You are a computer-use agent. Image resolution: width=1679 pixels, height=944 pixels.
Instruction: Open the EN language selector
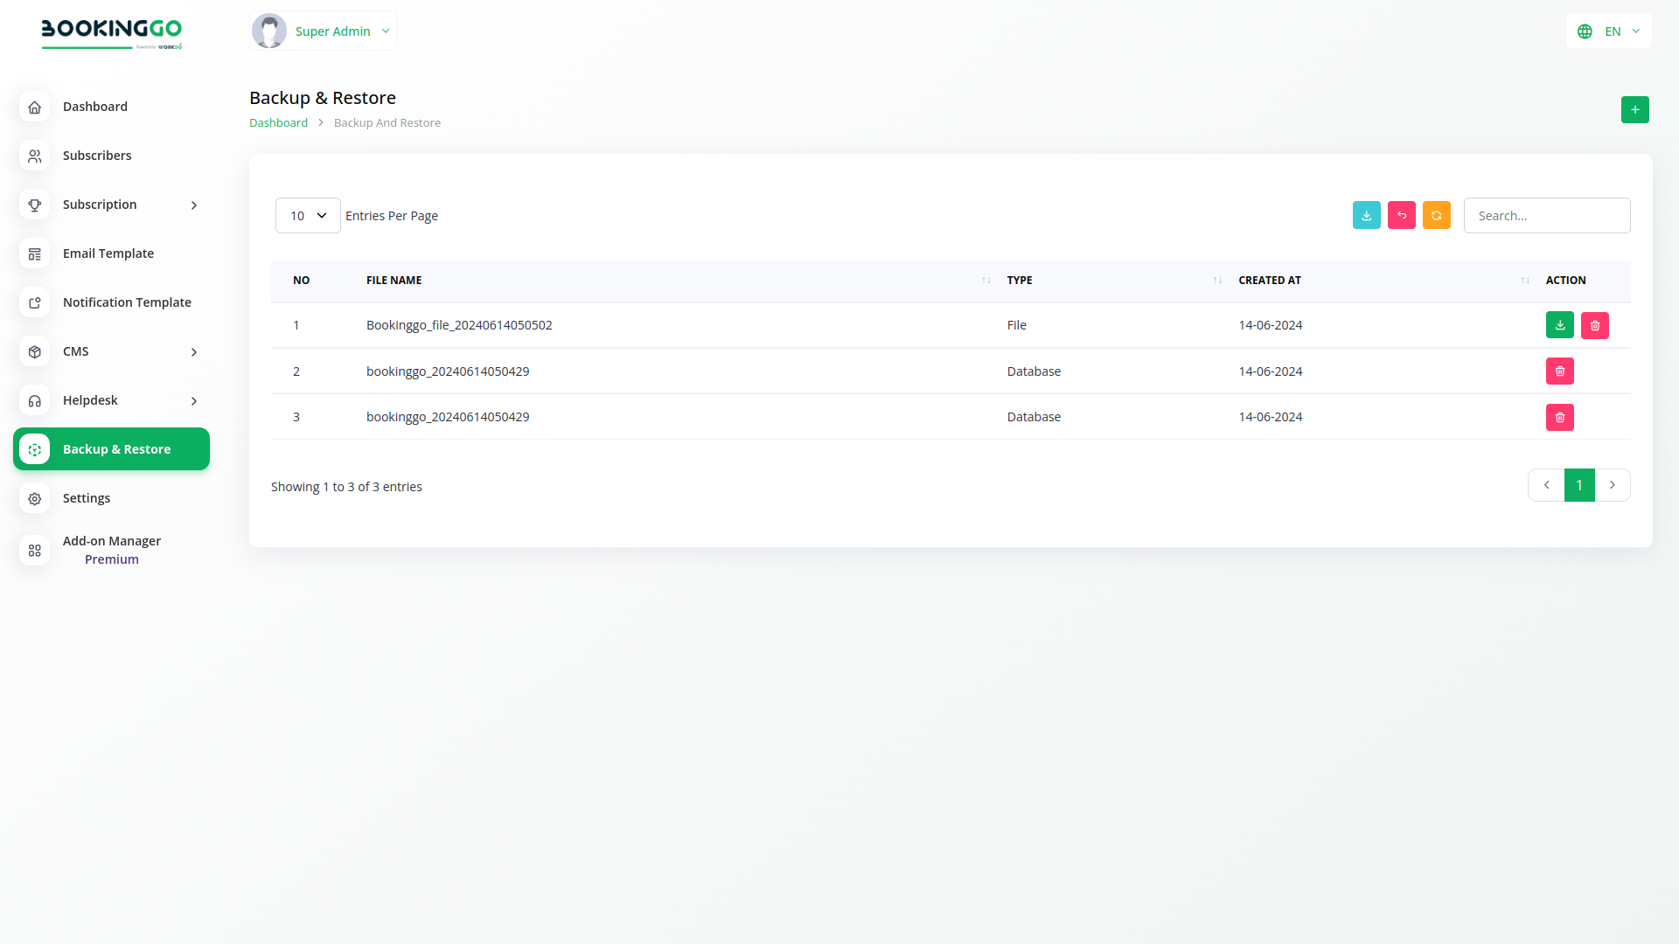pos(1609,31)
